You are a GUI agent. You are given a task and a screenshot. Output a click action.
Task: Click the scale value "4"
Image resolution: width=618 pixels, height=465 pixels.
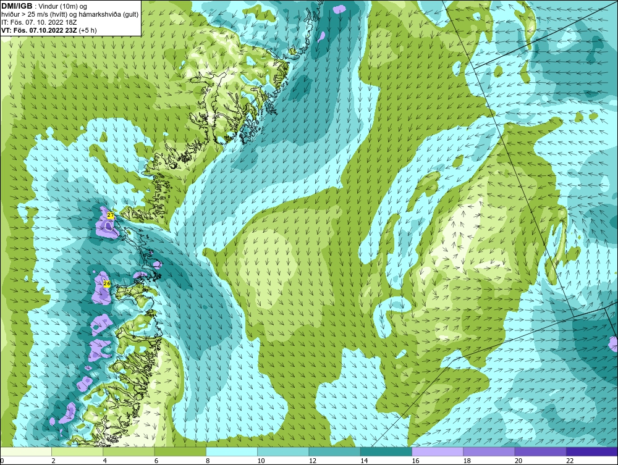click(x=105, y=461)
